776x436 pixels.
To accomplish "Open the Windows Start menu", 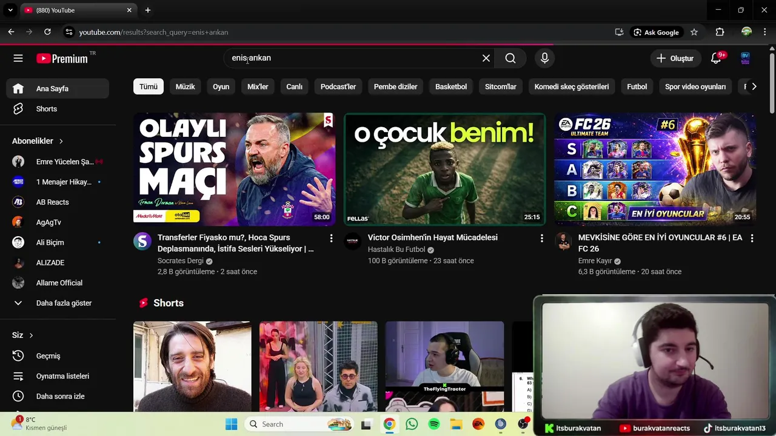I will pos(232,424).
